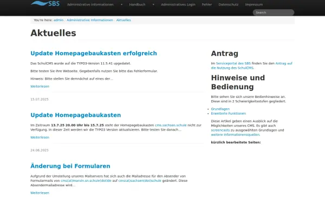The image size is (325, 203).
Task: Click Weiterlesen under the 13.7.25 maintenance notice
Action: point(40,137)
